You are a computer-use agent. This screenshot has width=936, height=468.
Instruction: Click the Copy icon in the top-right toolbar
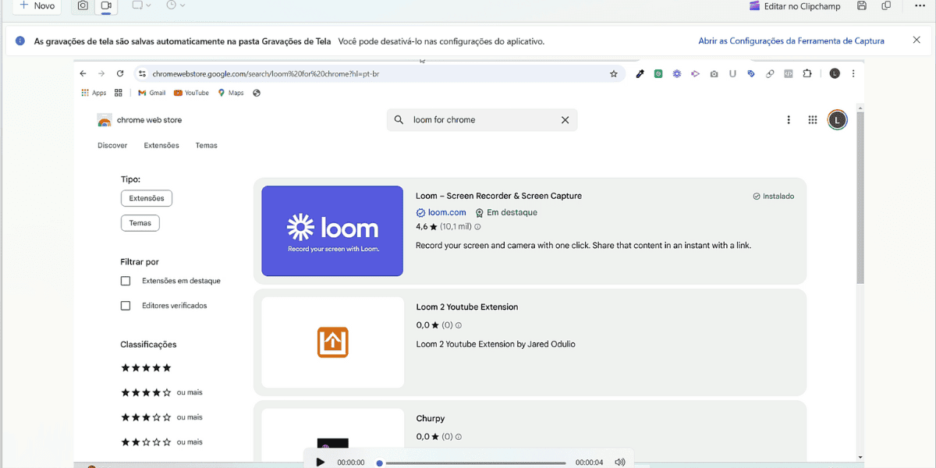[885, 5]
